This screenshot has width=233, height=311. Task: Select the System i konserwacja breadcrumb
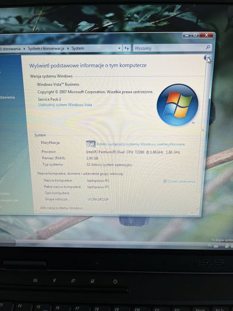tap(46, 48)
